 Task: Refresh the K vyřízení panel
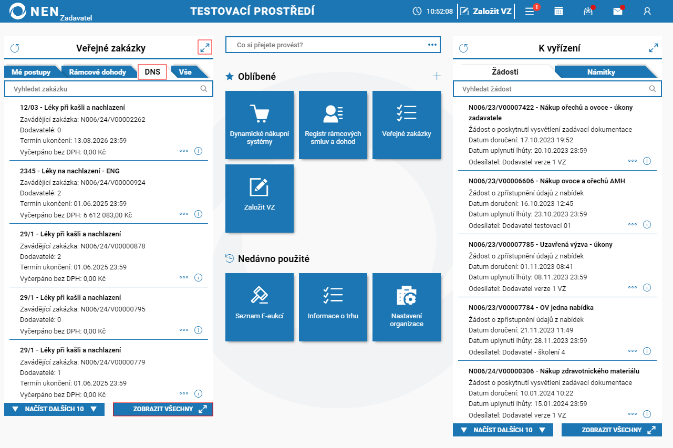pyautogui.click(x=463, y=48)
